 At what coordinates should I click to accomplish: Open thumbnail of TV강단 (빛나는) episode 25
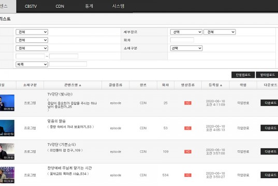[7, 103]
